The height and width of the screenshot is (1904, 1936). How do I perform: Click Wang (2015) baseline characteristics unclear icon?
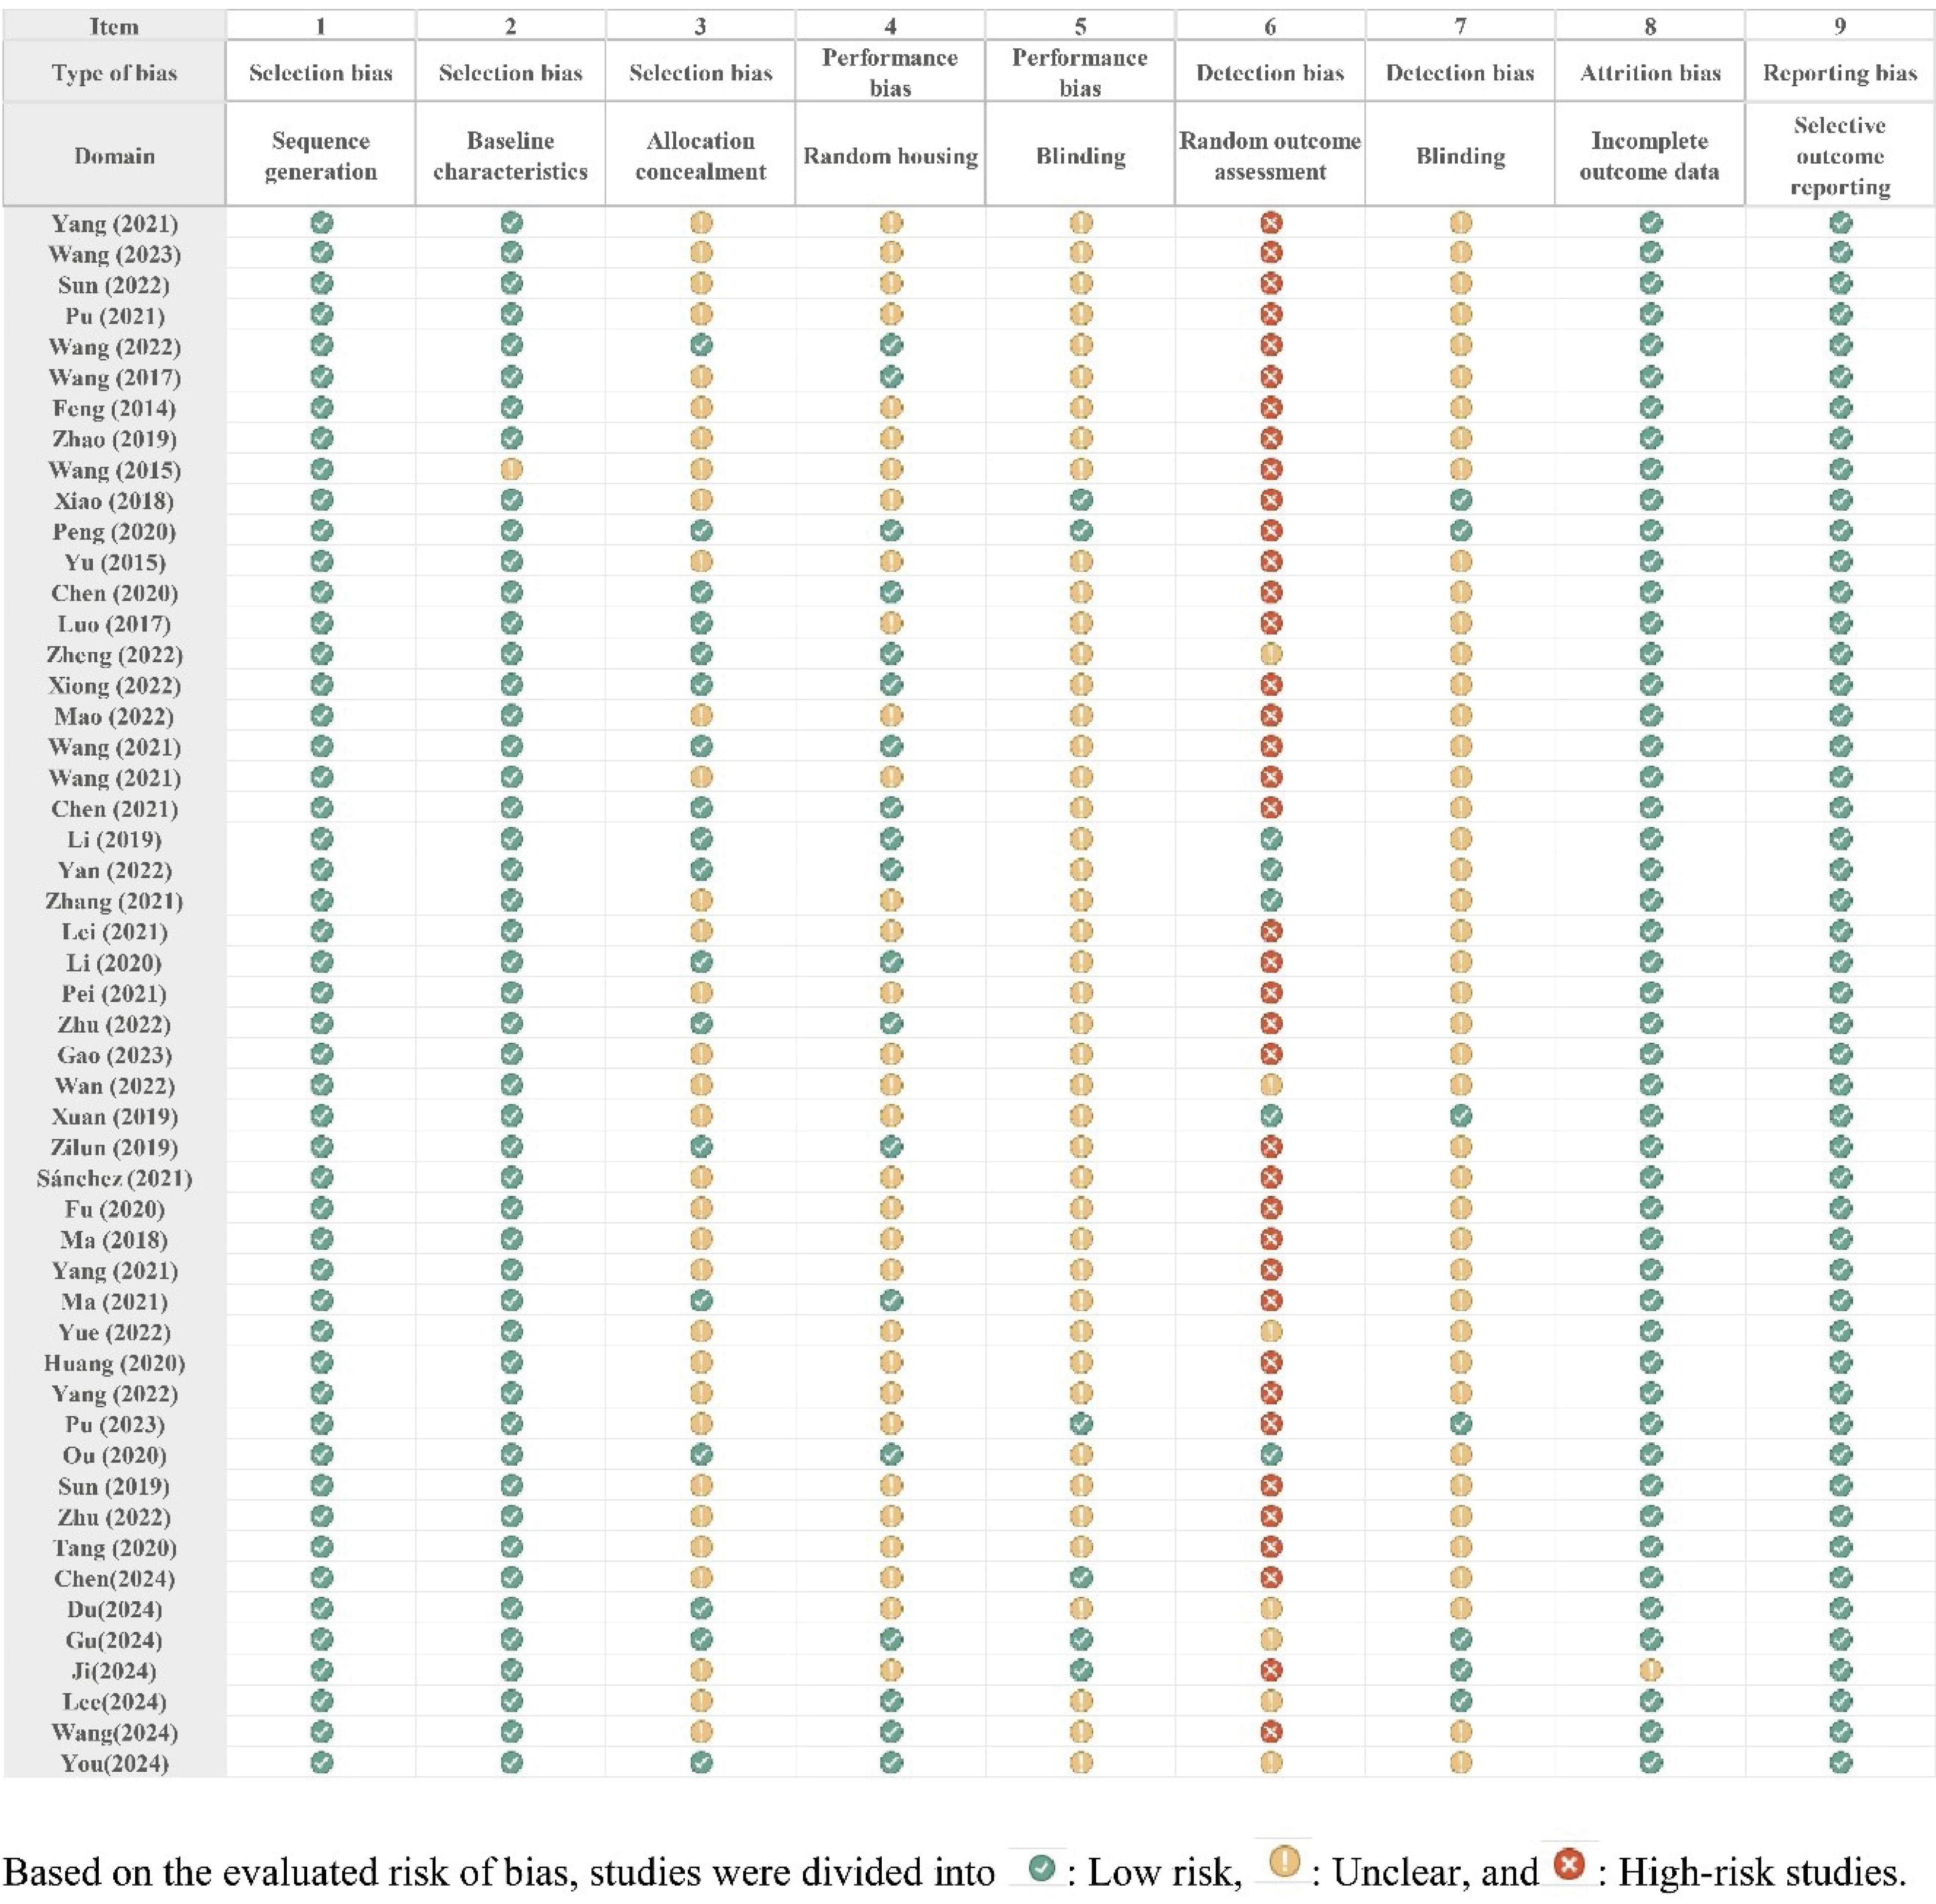click(511, 469)
